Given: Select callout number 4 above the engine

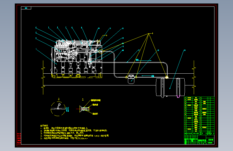Looking at the screenshot, I should coord(36,27).
